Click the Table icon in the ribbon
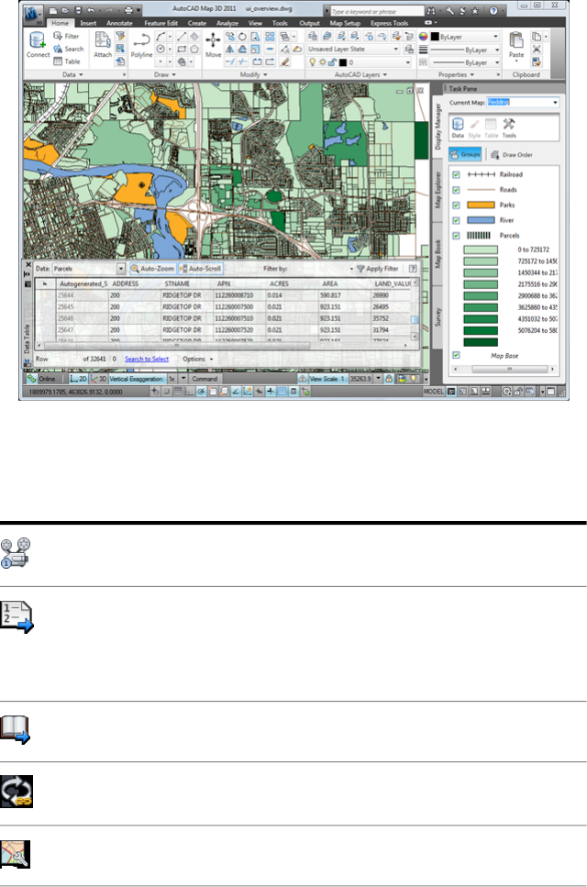 tap(67, 61)
